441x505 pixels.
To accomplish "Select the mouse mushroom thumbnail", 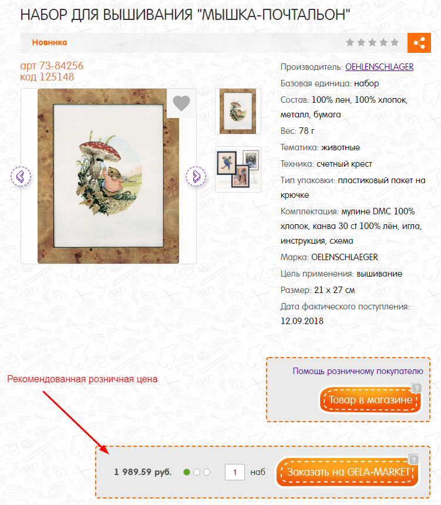I will tap(238, 112).
